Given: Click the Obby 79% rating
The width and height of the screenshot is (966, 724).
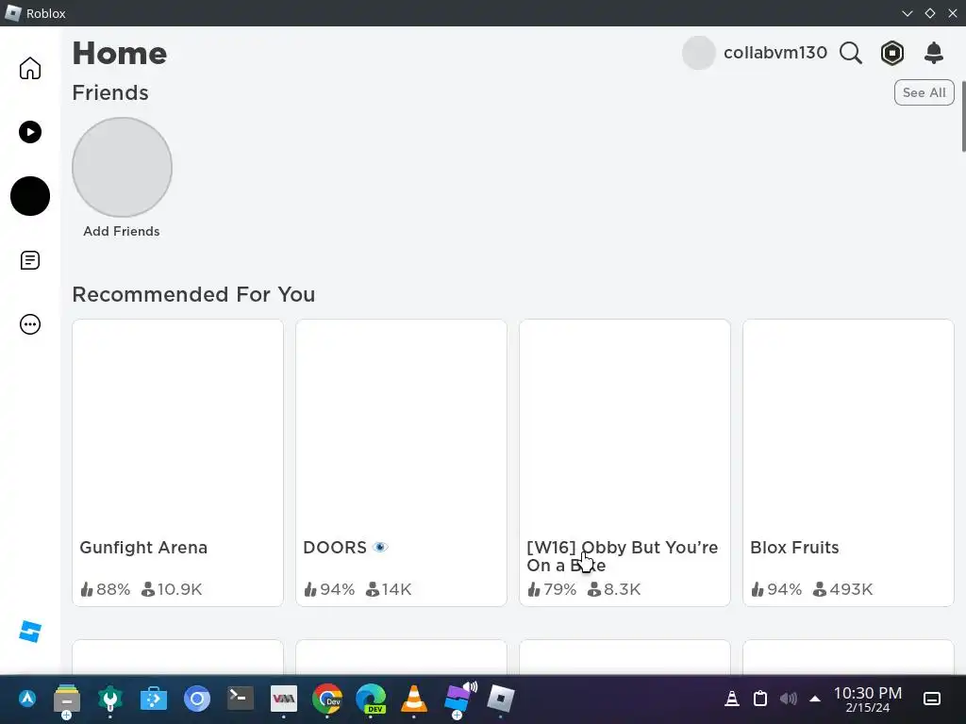Looking at the screenshot, I should [x=552, y=589].
